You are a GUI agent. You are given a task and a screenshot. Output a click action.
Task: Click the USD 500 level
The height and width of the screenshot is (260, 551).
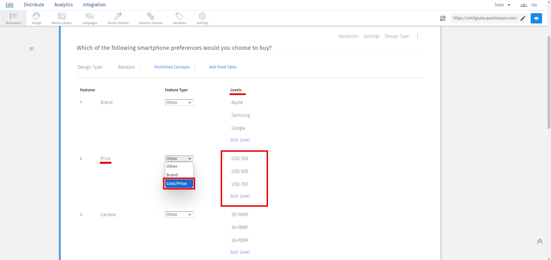[240, 158]
